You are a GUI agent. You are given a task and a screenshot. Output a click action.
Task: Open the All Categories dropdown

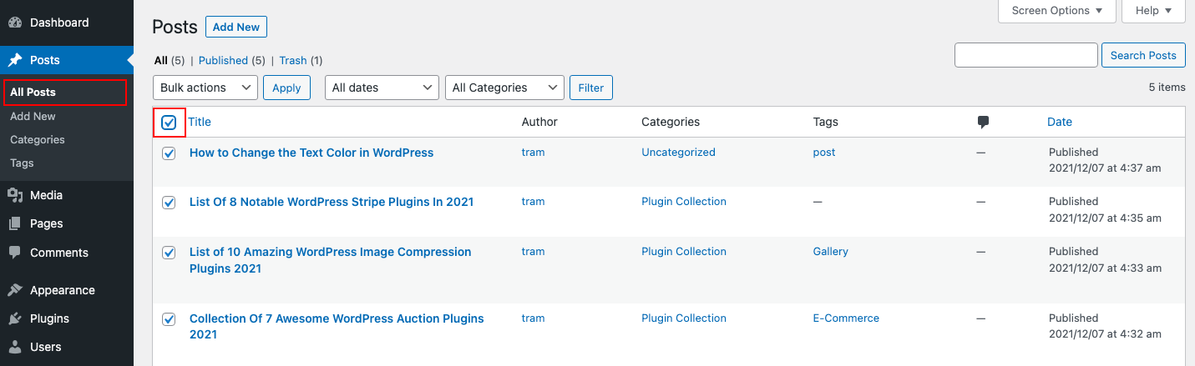504,88
